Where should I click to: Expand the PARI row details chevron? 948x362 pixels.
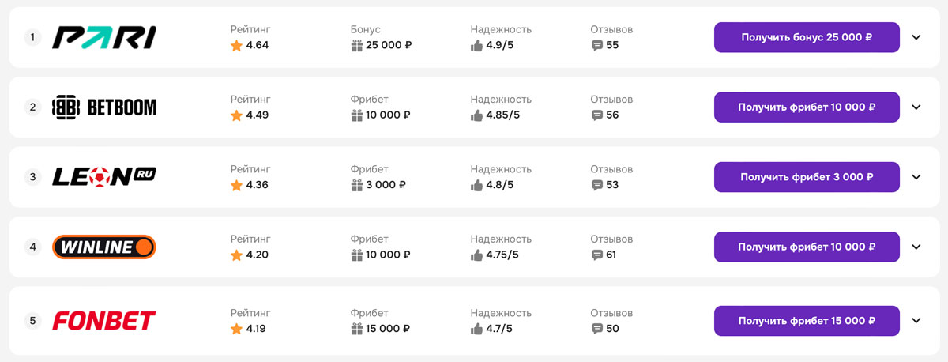coord(916,37)
